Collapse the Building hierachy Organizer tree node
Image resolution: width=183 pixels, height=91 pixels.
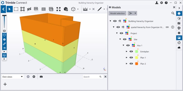pyautogui.click(x=110, y=21)
